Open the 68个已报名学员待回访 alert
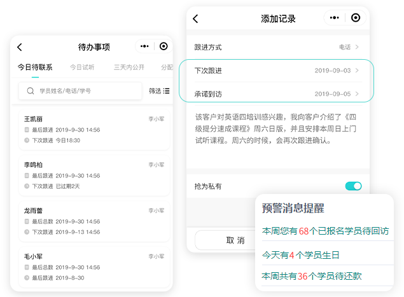The image size is (404, 297). [x=325, y=231]
